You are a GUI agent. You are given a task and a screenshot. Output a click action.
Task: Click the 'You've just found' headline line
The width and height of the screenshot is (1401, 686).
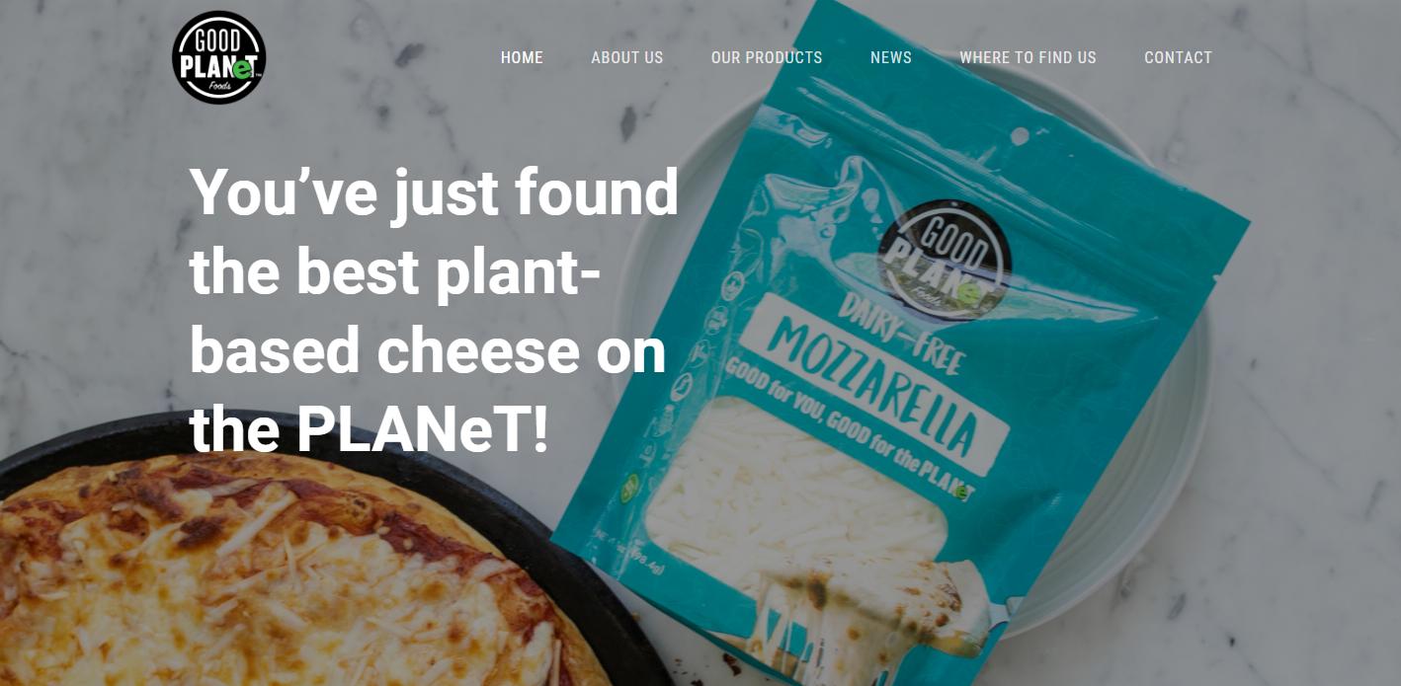click(x=435, y=191)
